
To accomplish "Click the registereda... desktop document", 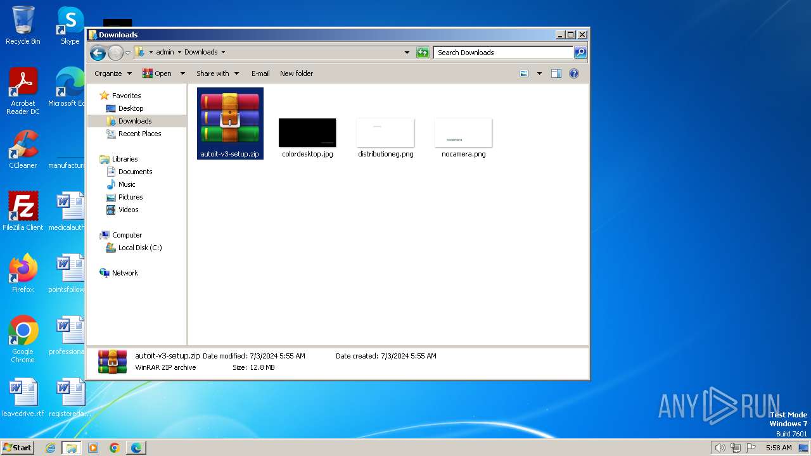I will 70,398.
